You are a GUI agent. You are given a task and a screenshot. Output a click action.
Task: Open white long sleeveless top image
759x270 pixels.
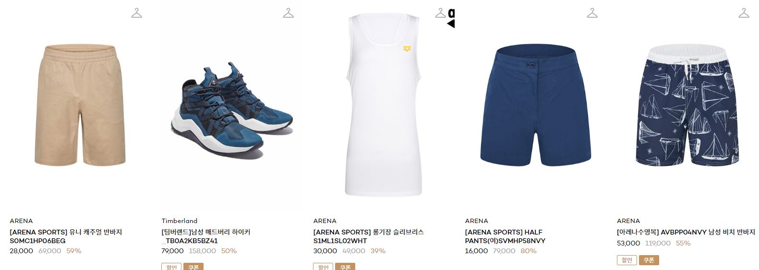click(x=383, y=106)
